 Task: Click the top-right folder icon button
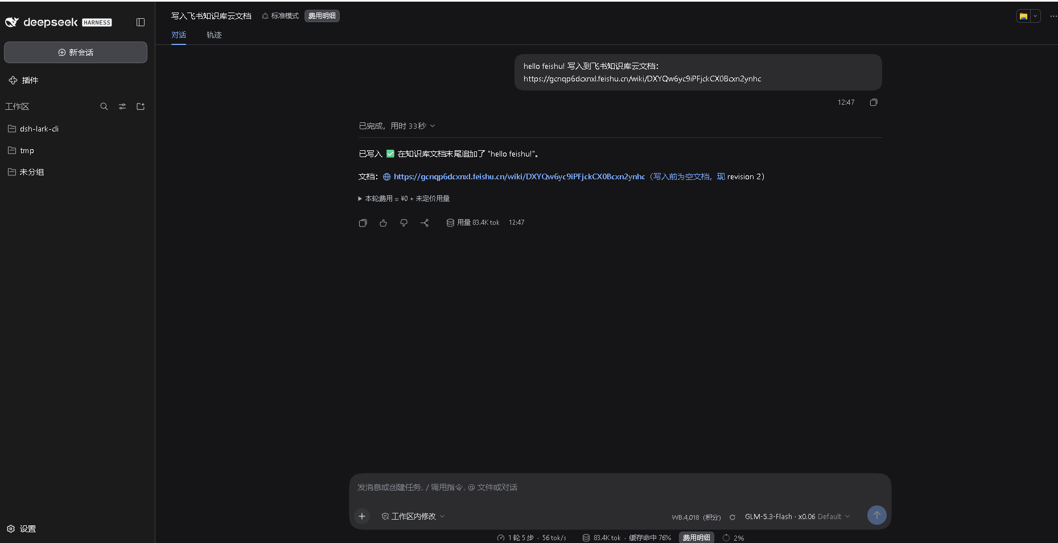pyautogui.click(x=1023, y=16)
